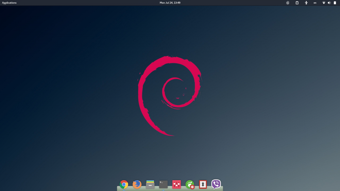340x191 pixels.
Task: Open the date and time indicator
Action: [x=170, y=3]
